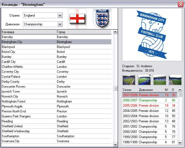This screenshot has height=148, width=185.
Task: Click the Championship division combo box field
Action: (x=43, y=24)
